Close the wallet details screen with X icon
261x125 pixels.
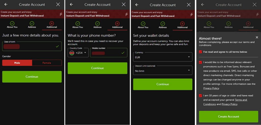(189, 5)
